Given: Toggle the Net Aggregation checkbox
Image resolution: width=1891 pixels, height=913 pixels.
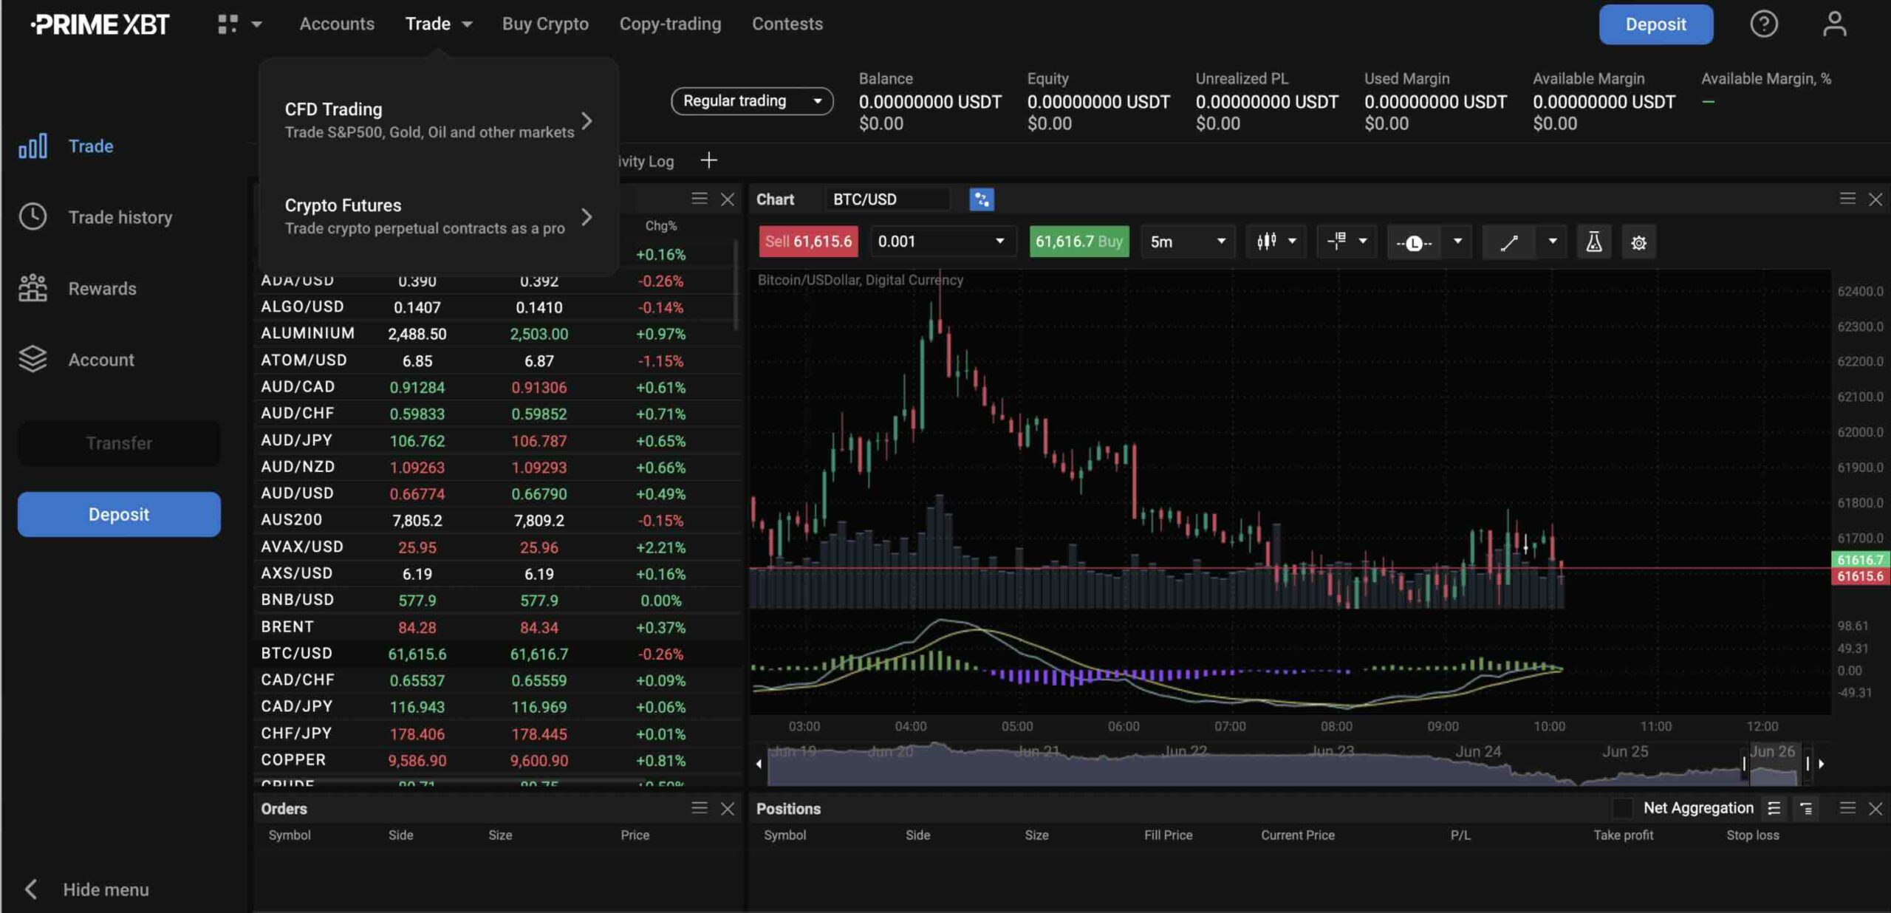Looking at the screenshot, I should [1622, 808].
